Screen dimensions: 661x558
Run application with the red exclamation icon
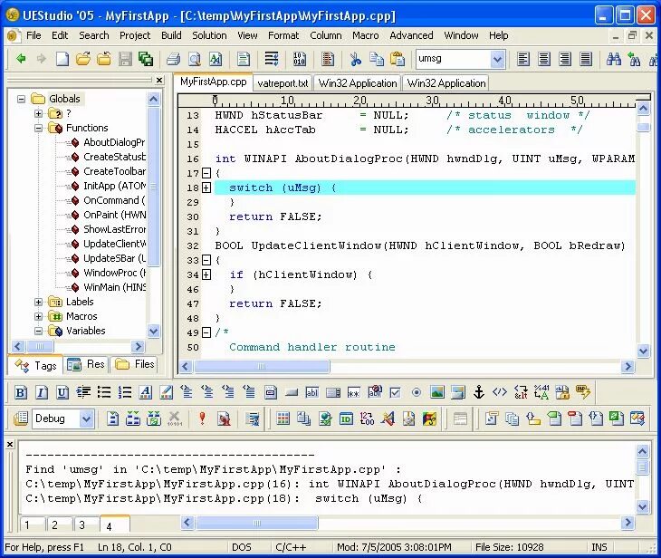click(x=202, y=418)
